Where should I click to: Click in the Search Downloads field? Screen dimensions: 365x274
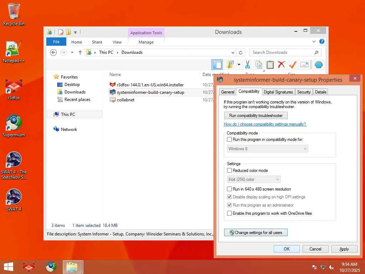tap(285, 52)
